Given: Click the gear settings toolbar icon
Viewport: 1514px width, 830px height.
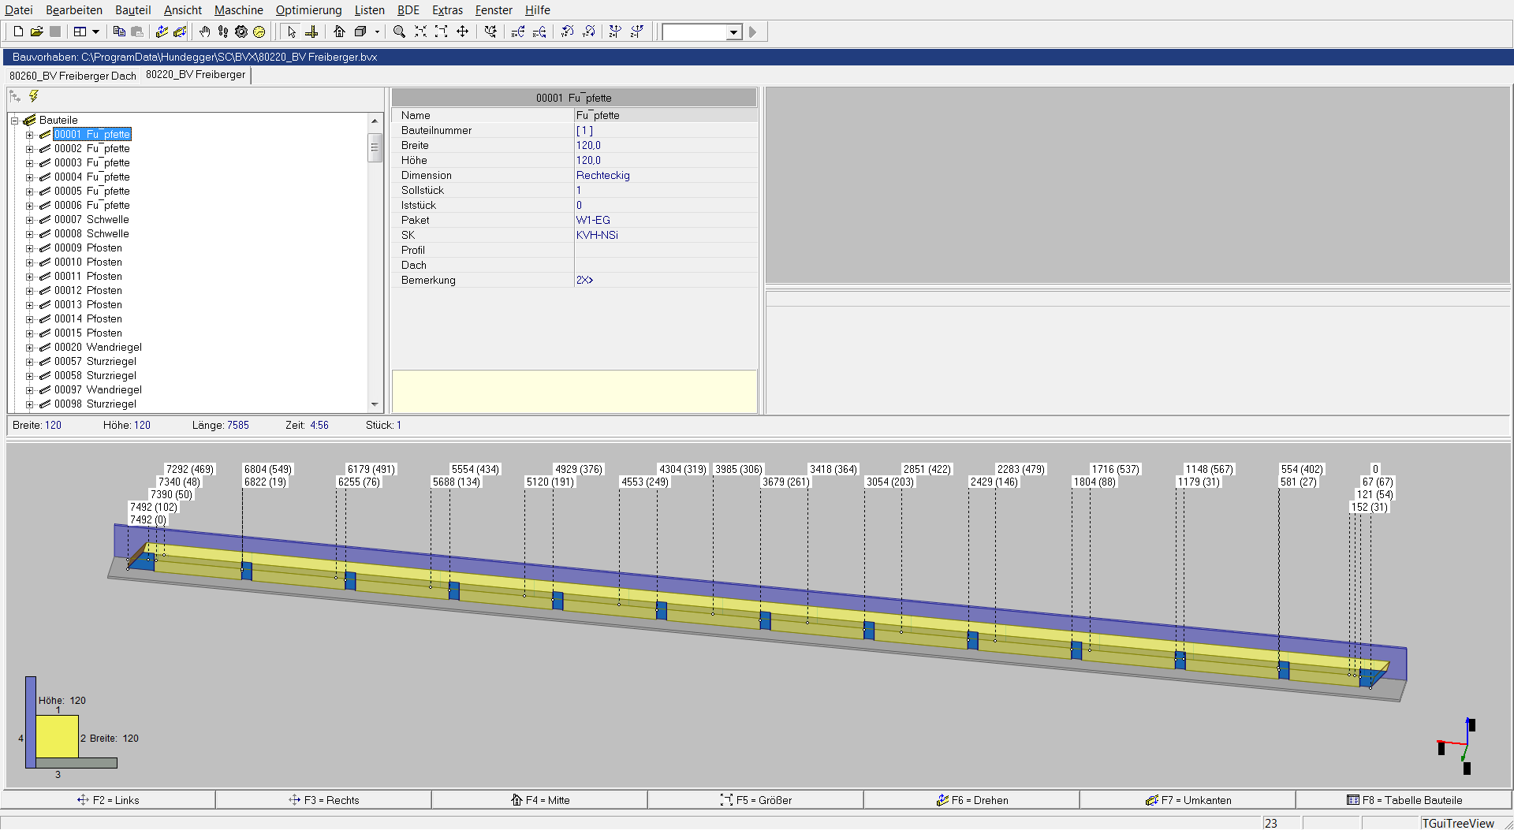Looking at the screenshot, I should [x=241, y=32].
